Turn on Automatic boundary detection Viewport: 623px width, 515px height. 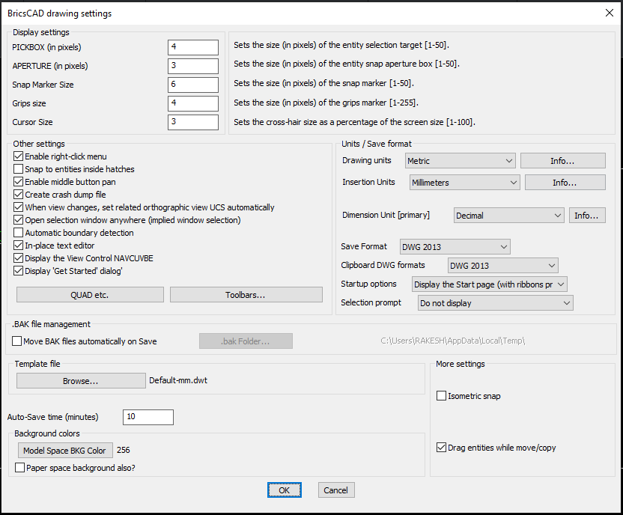pos(19,233)
